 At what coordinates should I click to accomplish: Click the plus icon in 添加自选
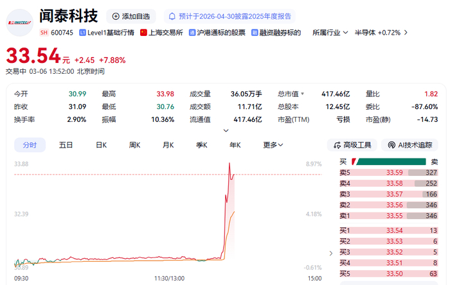point(115,16)
